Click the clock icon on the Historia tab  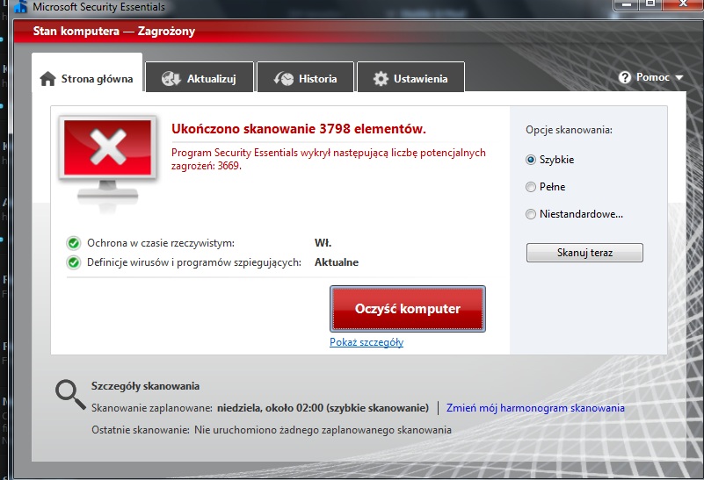coord(284,79)
